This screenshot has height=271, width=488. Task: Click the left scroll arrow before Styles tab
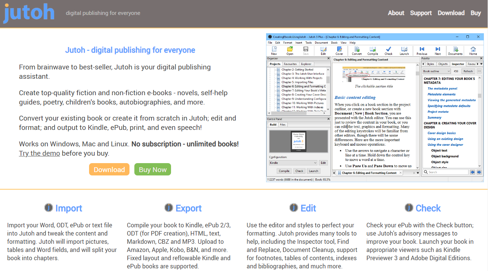[x=423, y=64]
